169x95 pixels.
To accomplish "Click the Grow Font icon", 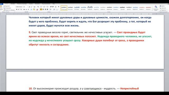I will tap(29, 7).
